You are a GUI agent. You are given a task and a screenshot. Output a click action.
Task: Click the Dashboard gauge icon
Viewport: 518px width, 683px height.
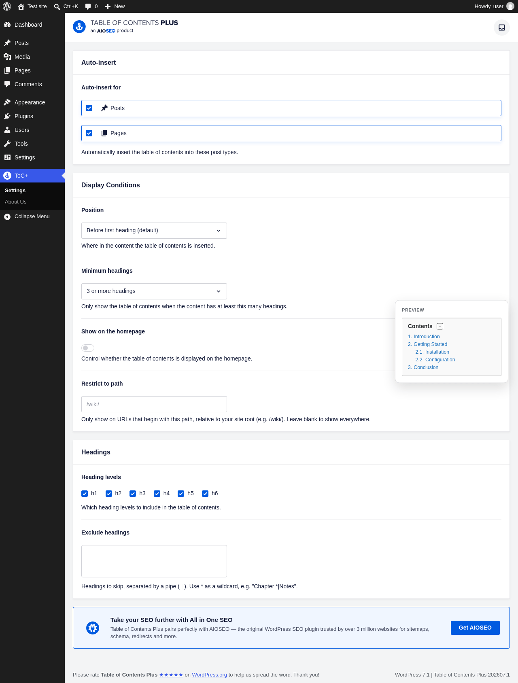click(x=7, y=25)
